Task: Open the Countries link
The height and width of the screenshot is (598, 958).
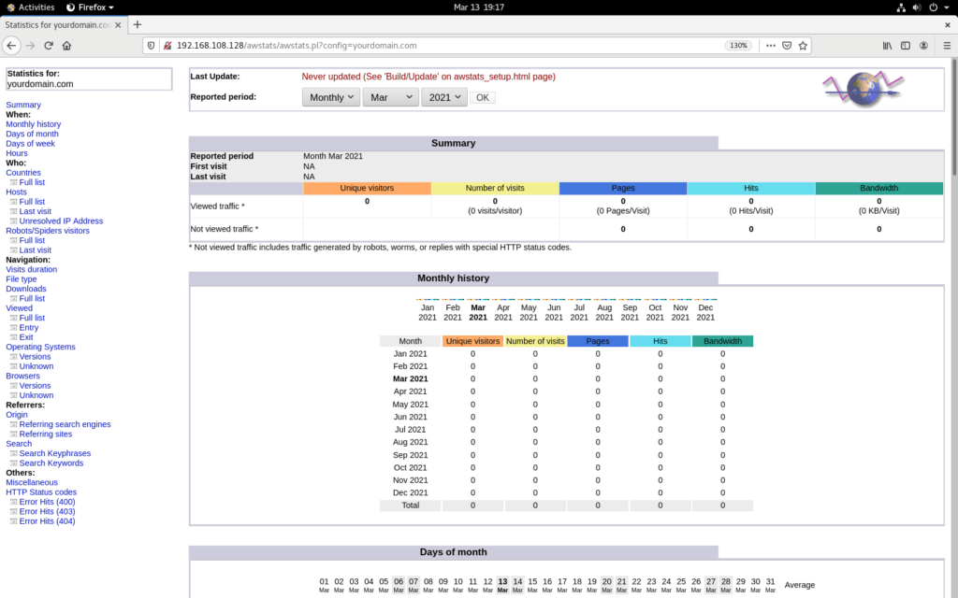Action: (23, 173)
